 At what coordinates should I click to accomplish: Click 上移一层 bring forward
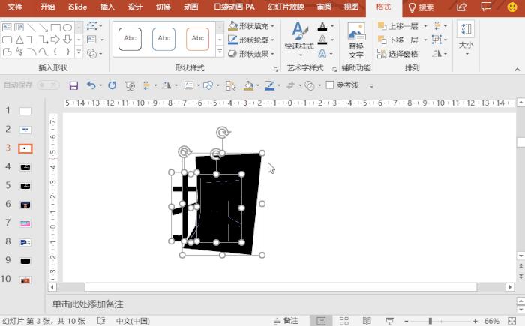click(398, 26)
